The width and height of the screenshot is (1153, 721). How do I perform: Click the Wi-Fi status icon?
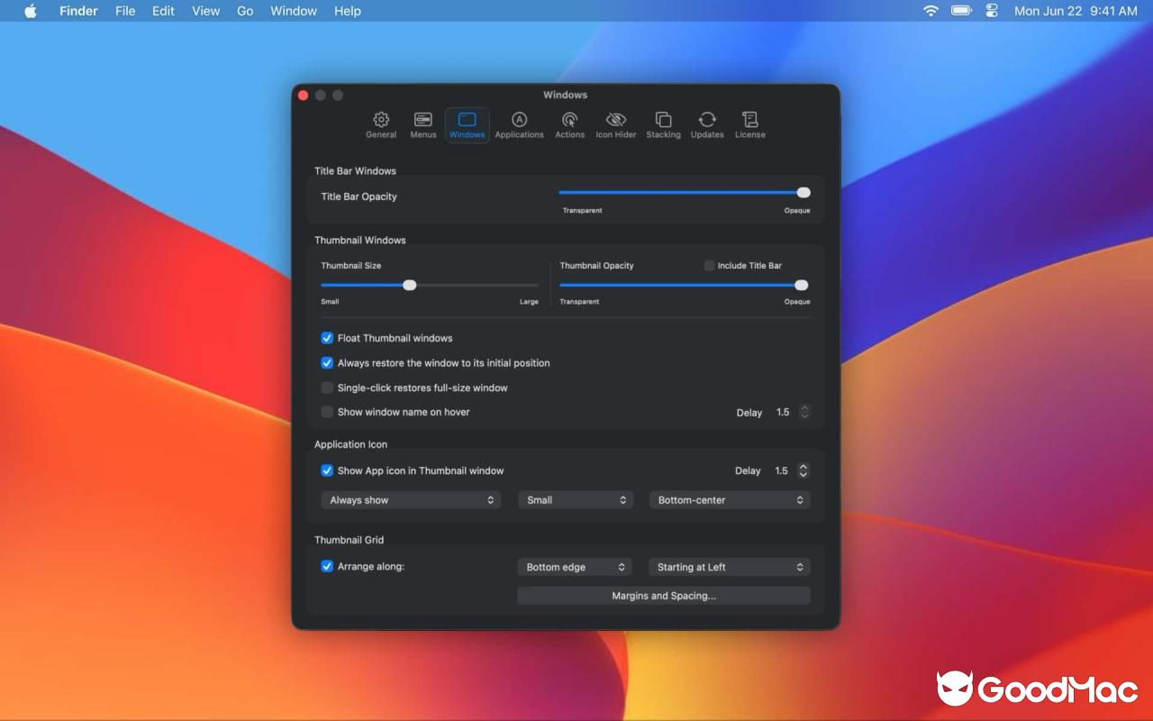click(931, 11)
